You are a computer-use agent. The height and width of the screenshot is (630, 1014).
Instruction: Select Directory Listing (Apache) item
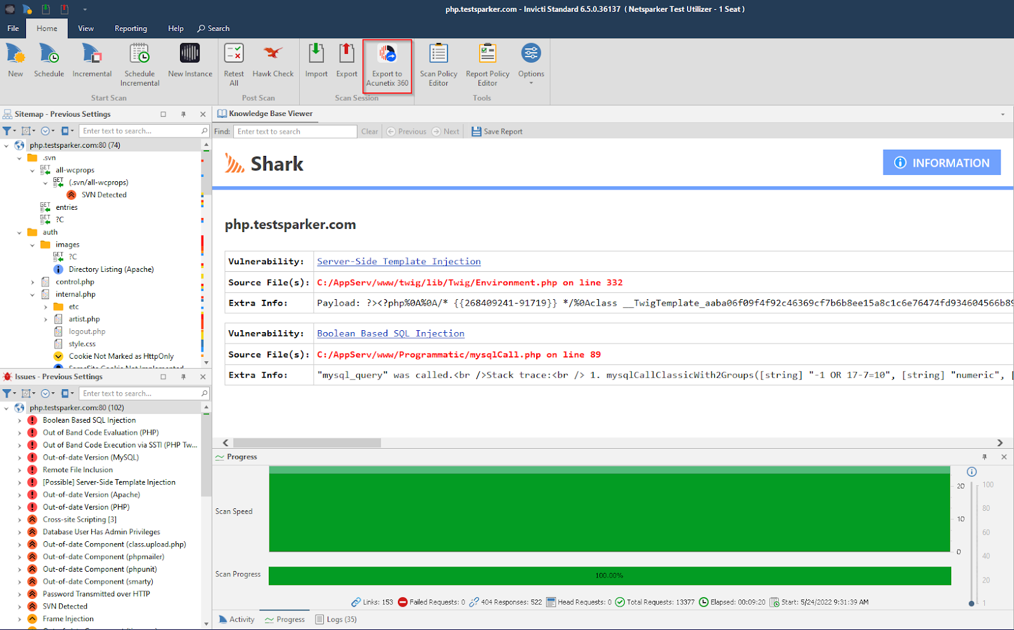coord(111,269)
